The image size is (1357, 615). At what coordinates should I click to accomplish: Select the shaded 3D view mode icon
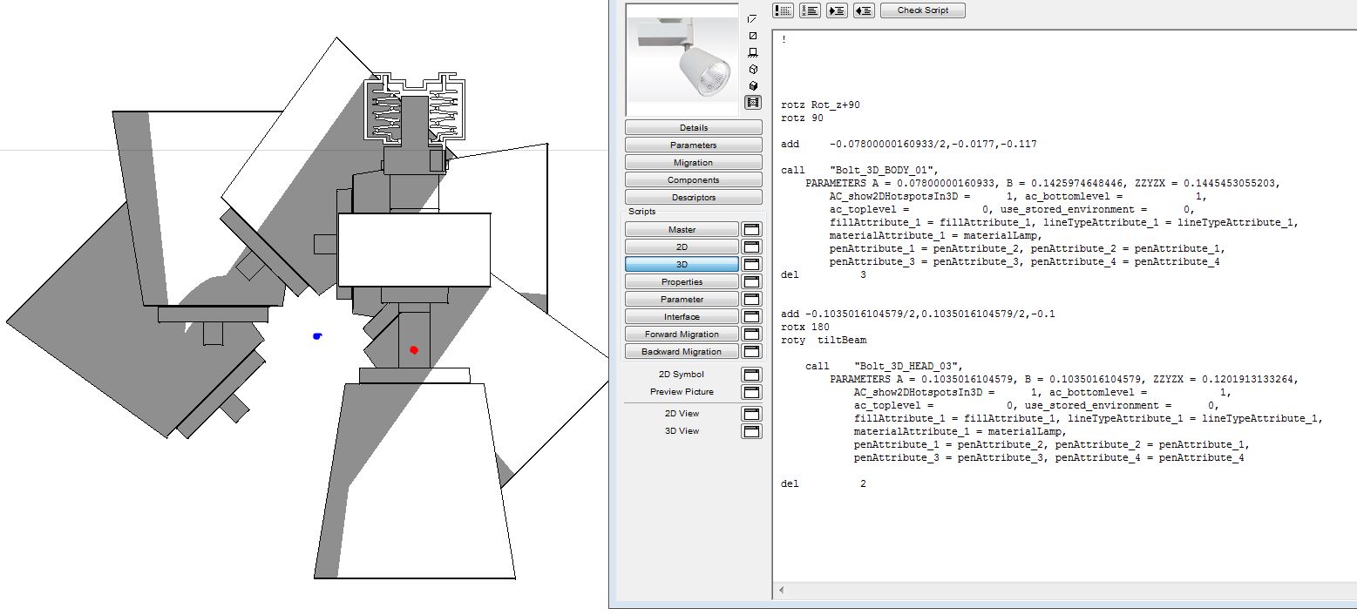[x=752, y=85]
